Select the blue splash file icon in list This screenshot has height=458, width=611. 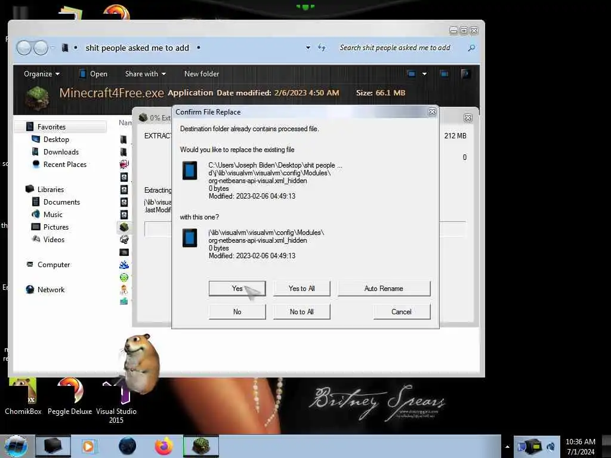coord(124,265)
